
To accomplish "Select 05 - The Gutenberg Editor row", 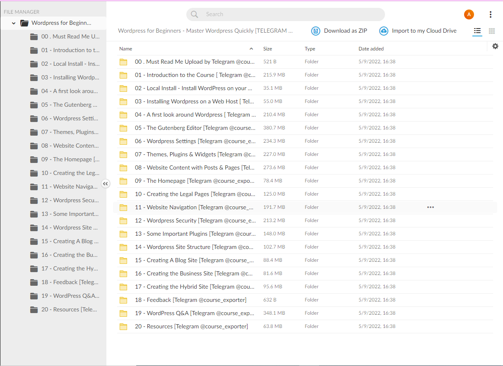I will point(305,128).
